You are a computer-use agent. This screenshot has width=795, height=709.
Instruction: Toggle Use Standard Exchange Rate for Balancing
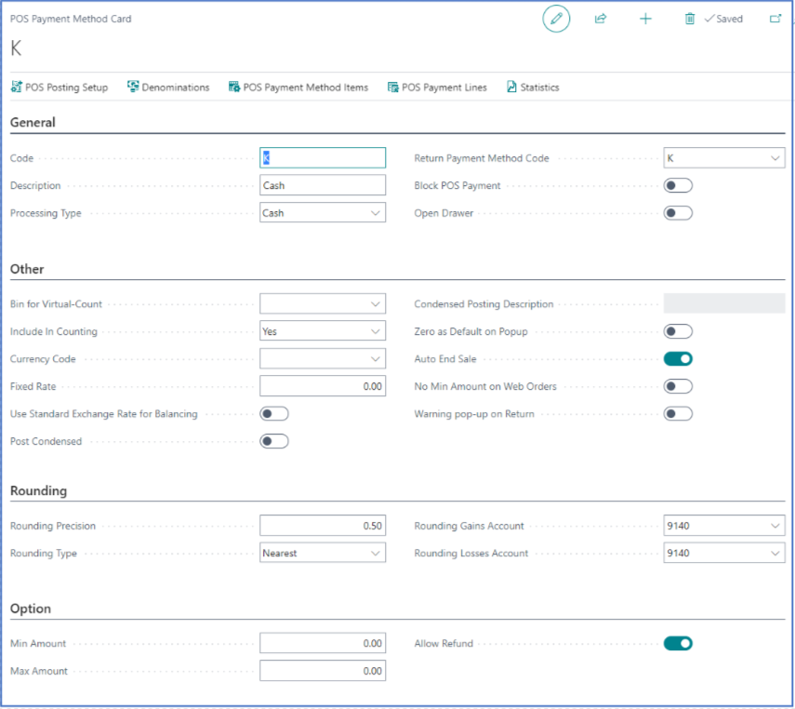tap(274, 414)
